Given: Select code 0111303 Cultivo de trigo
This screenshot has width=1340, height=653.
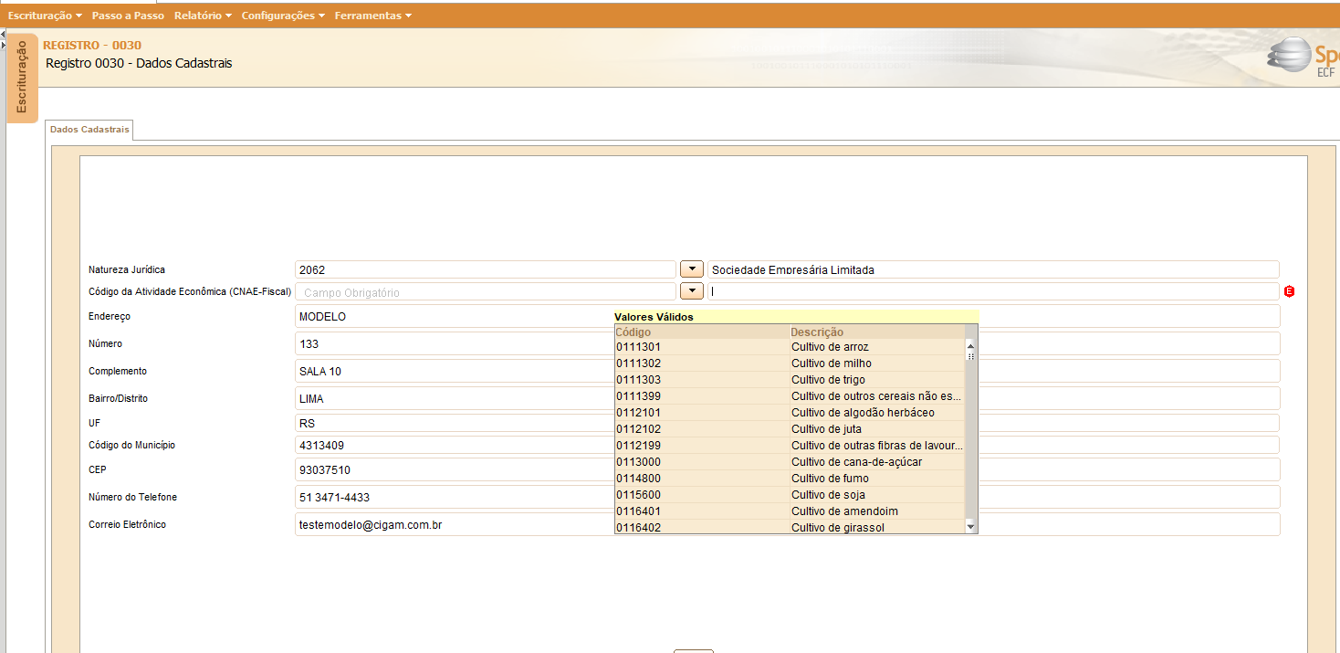Looking at the screenshot, I should 790,380.
